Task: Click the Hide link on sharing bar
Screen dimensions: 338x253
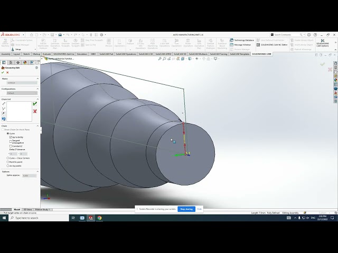Action: (x=199, y=209)
